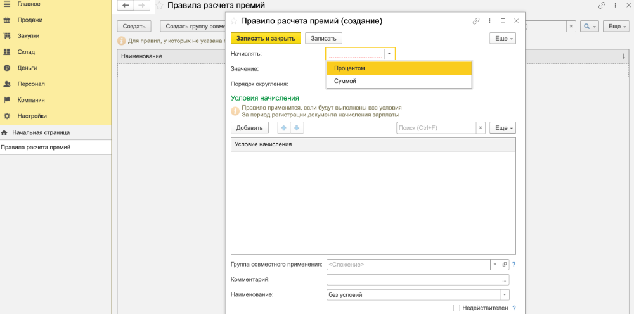
Task: Maximize the creation dialog window
Action: tap(503, 21)
